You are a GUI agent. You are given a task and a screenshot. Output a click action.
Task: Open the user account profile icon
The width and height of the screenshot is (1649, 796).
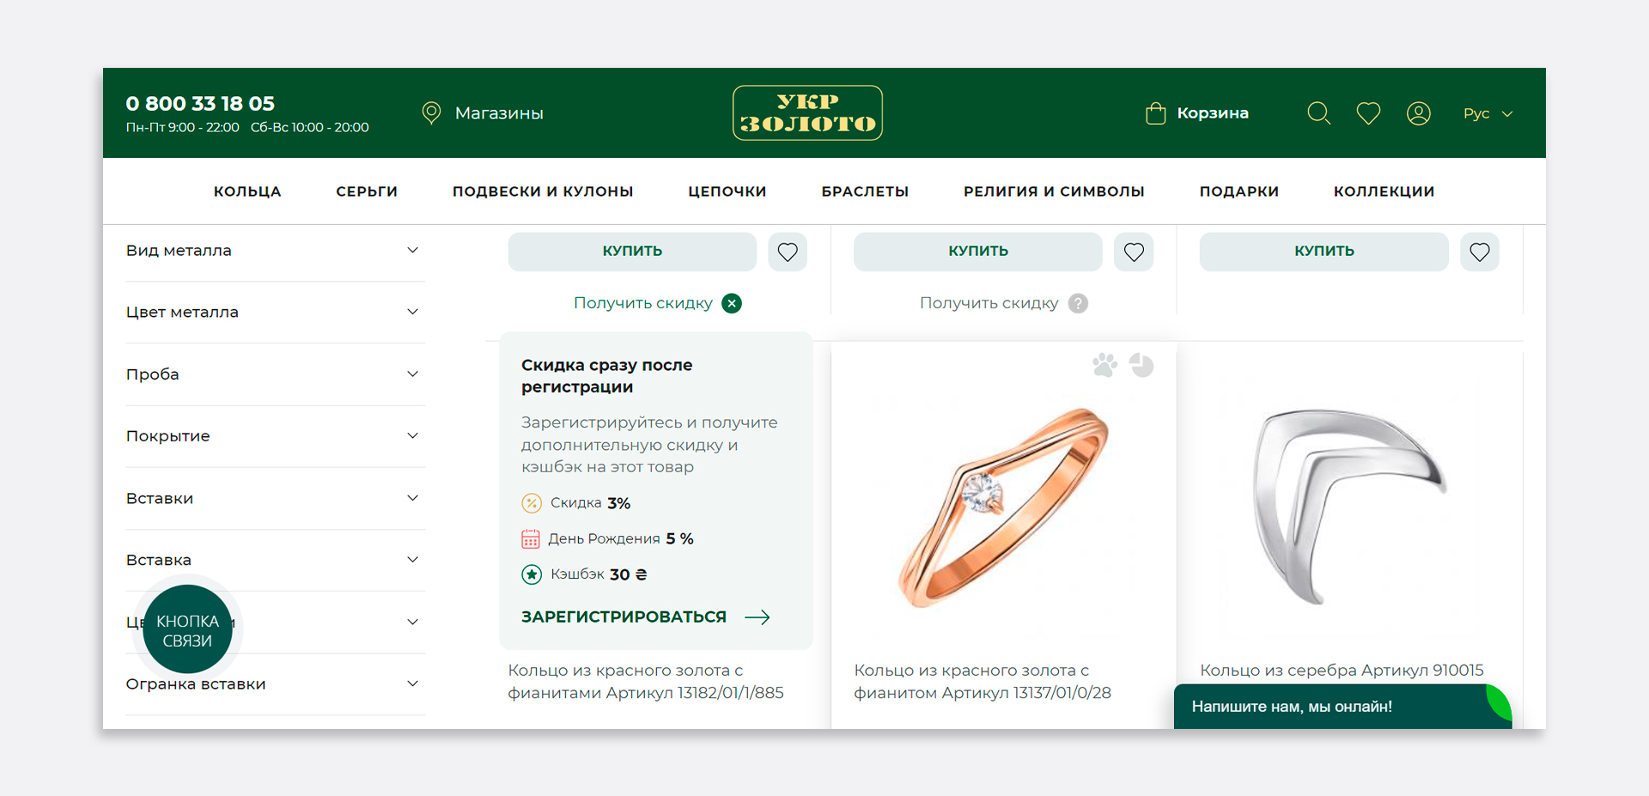pos(1419,113)
